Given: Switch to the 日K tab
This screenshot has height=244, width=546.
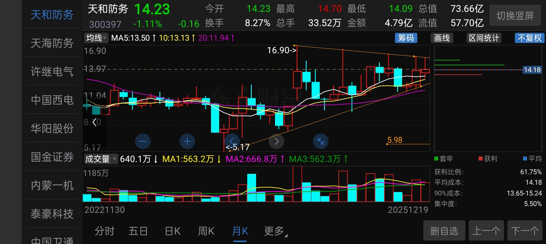Looking at the screenshot, I should pyautogui.click(x=172, y=231).
